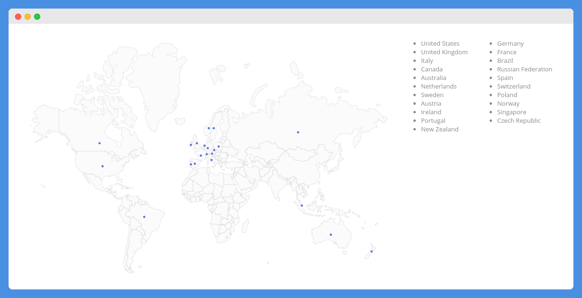Choose Russian Federation from the list
Screen dimensions: 582x298
(524, 69)
